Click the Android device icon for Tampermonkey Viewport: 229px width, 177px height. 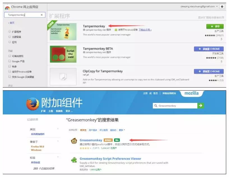[x=116, y=30]
